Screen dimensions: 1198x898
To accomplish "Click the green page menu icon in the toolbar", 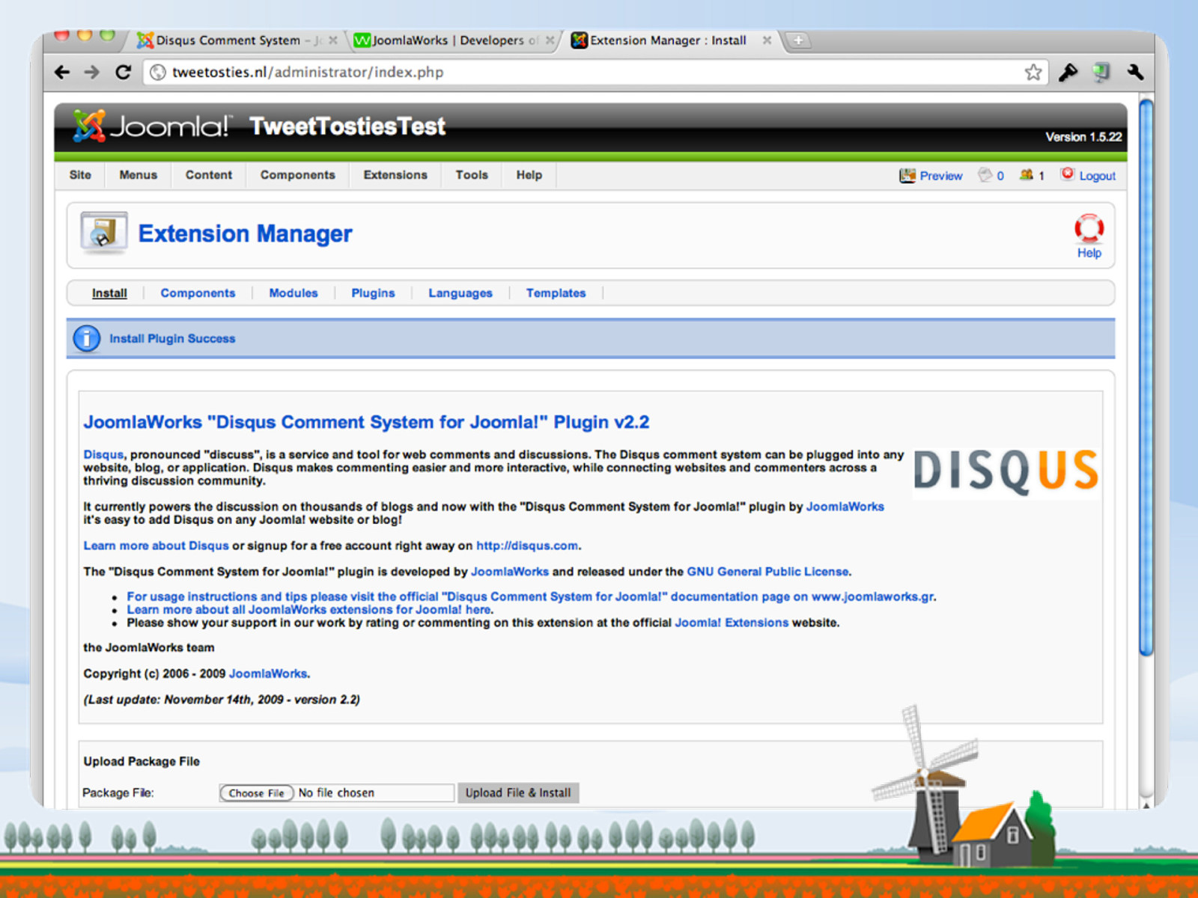I will (x=1101, y=72).
